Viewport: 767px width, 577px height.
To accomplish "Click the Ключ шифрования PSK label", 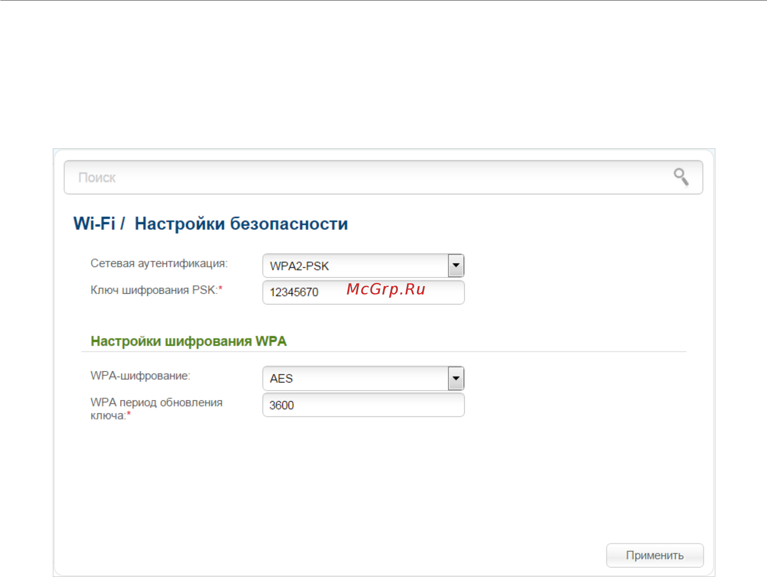I will [x=156, y=290].
